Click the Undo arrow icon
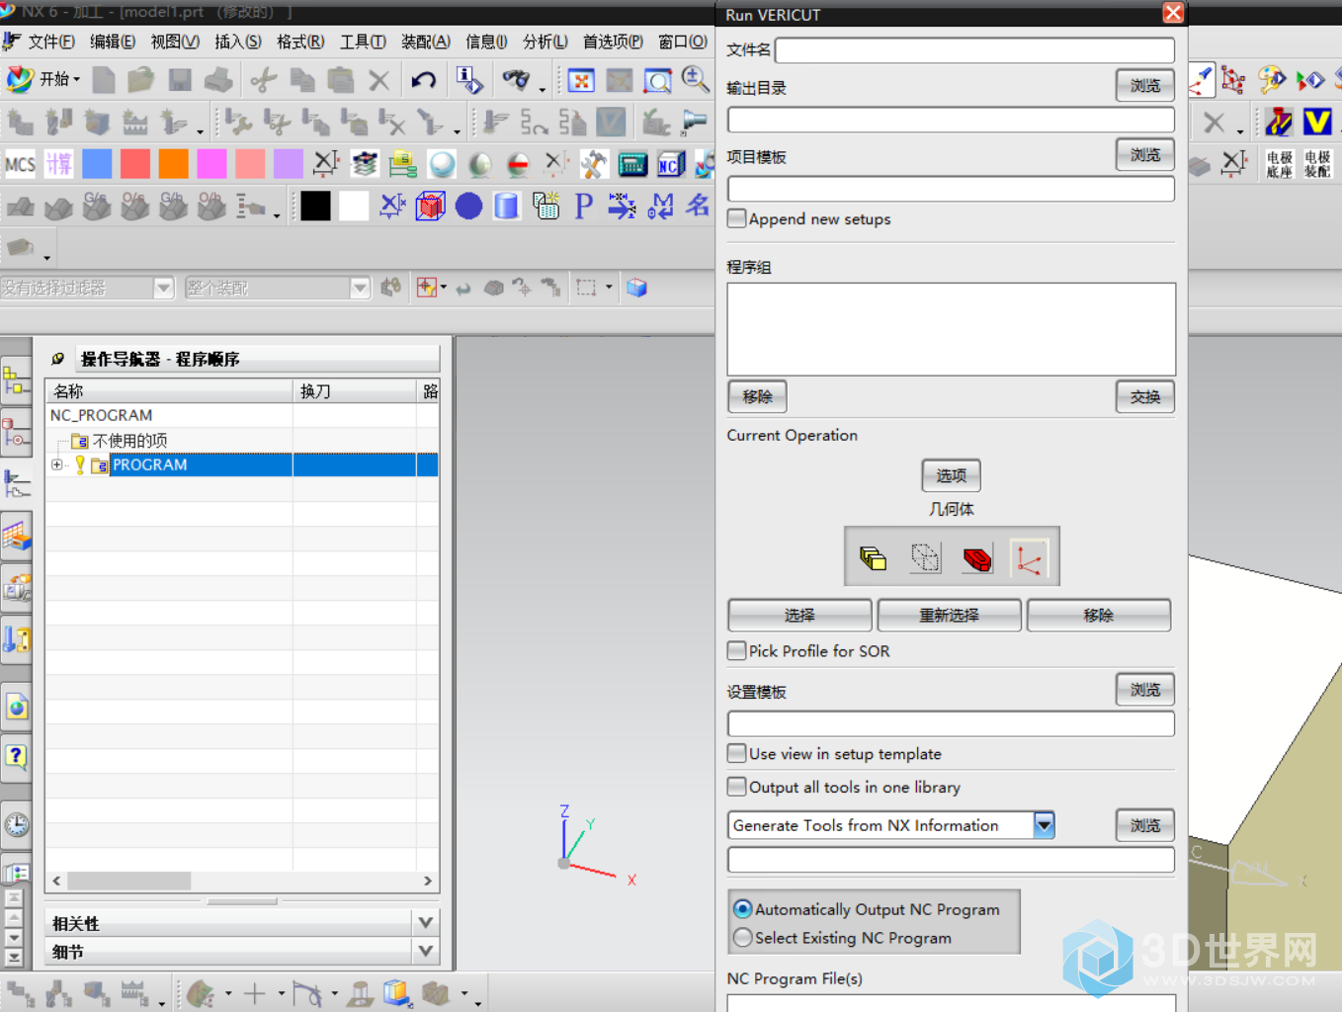1342x1012 pixels. click(424, 80)
